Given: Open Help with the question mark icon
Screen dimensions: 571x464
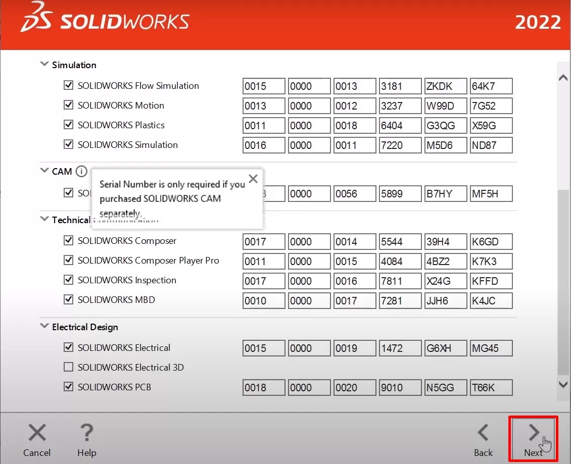Looking at the screenshot, I should point(86,434).
